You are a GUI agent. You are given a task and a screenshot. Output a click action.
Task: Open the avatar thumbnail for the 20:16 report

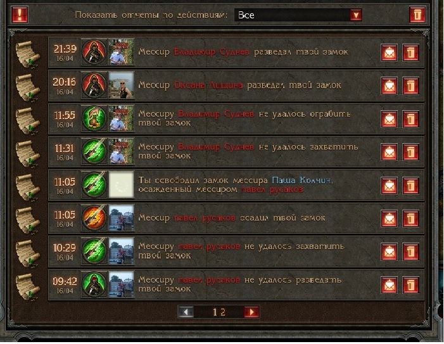pyautogui.click(x=122, y=86)
